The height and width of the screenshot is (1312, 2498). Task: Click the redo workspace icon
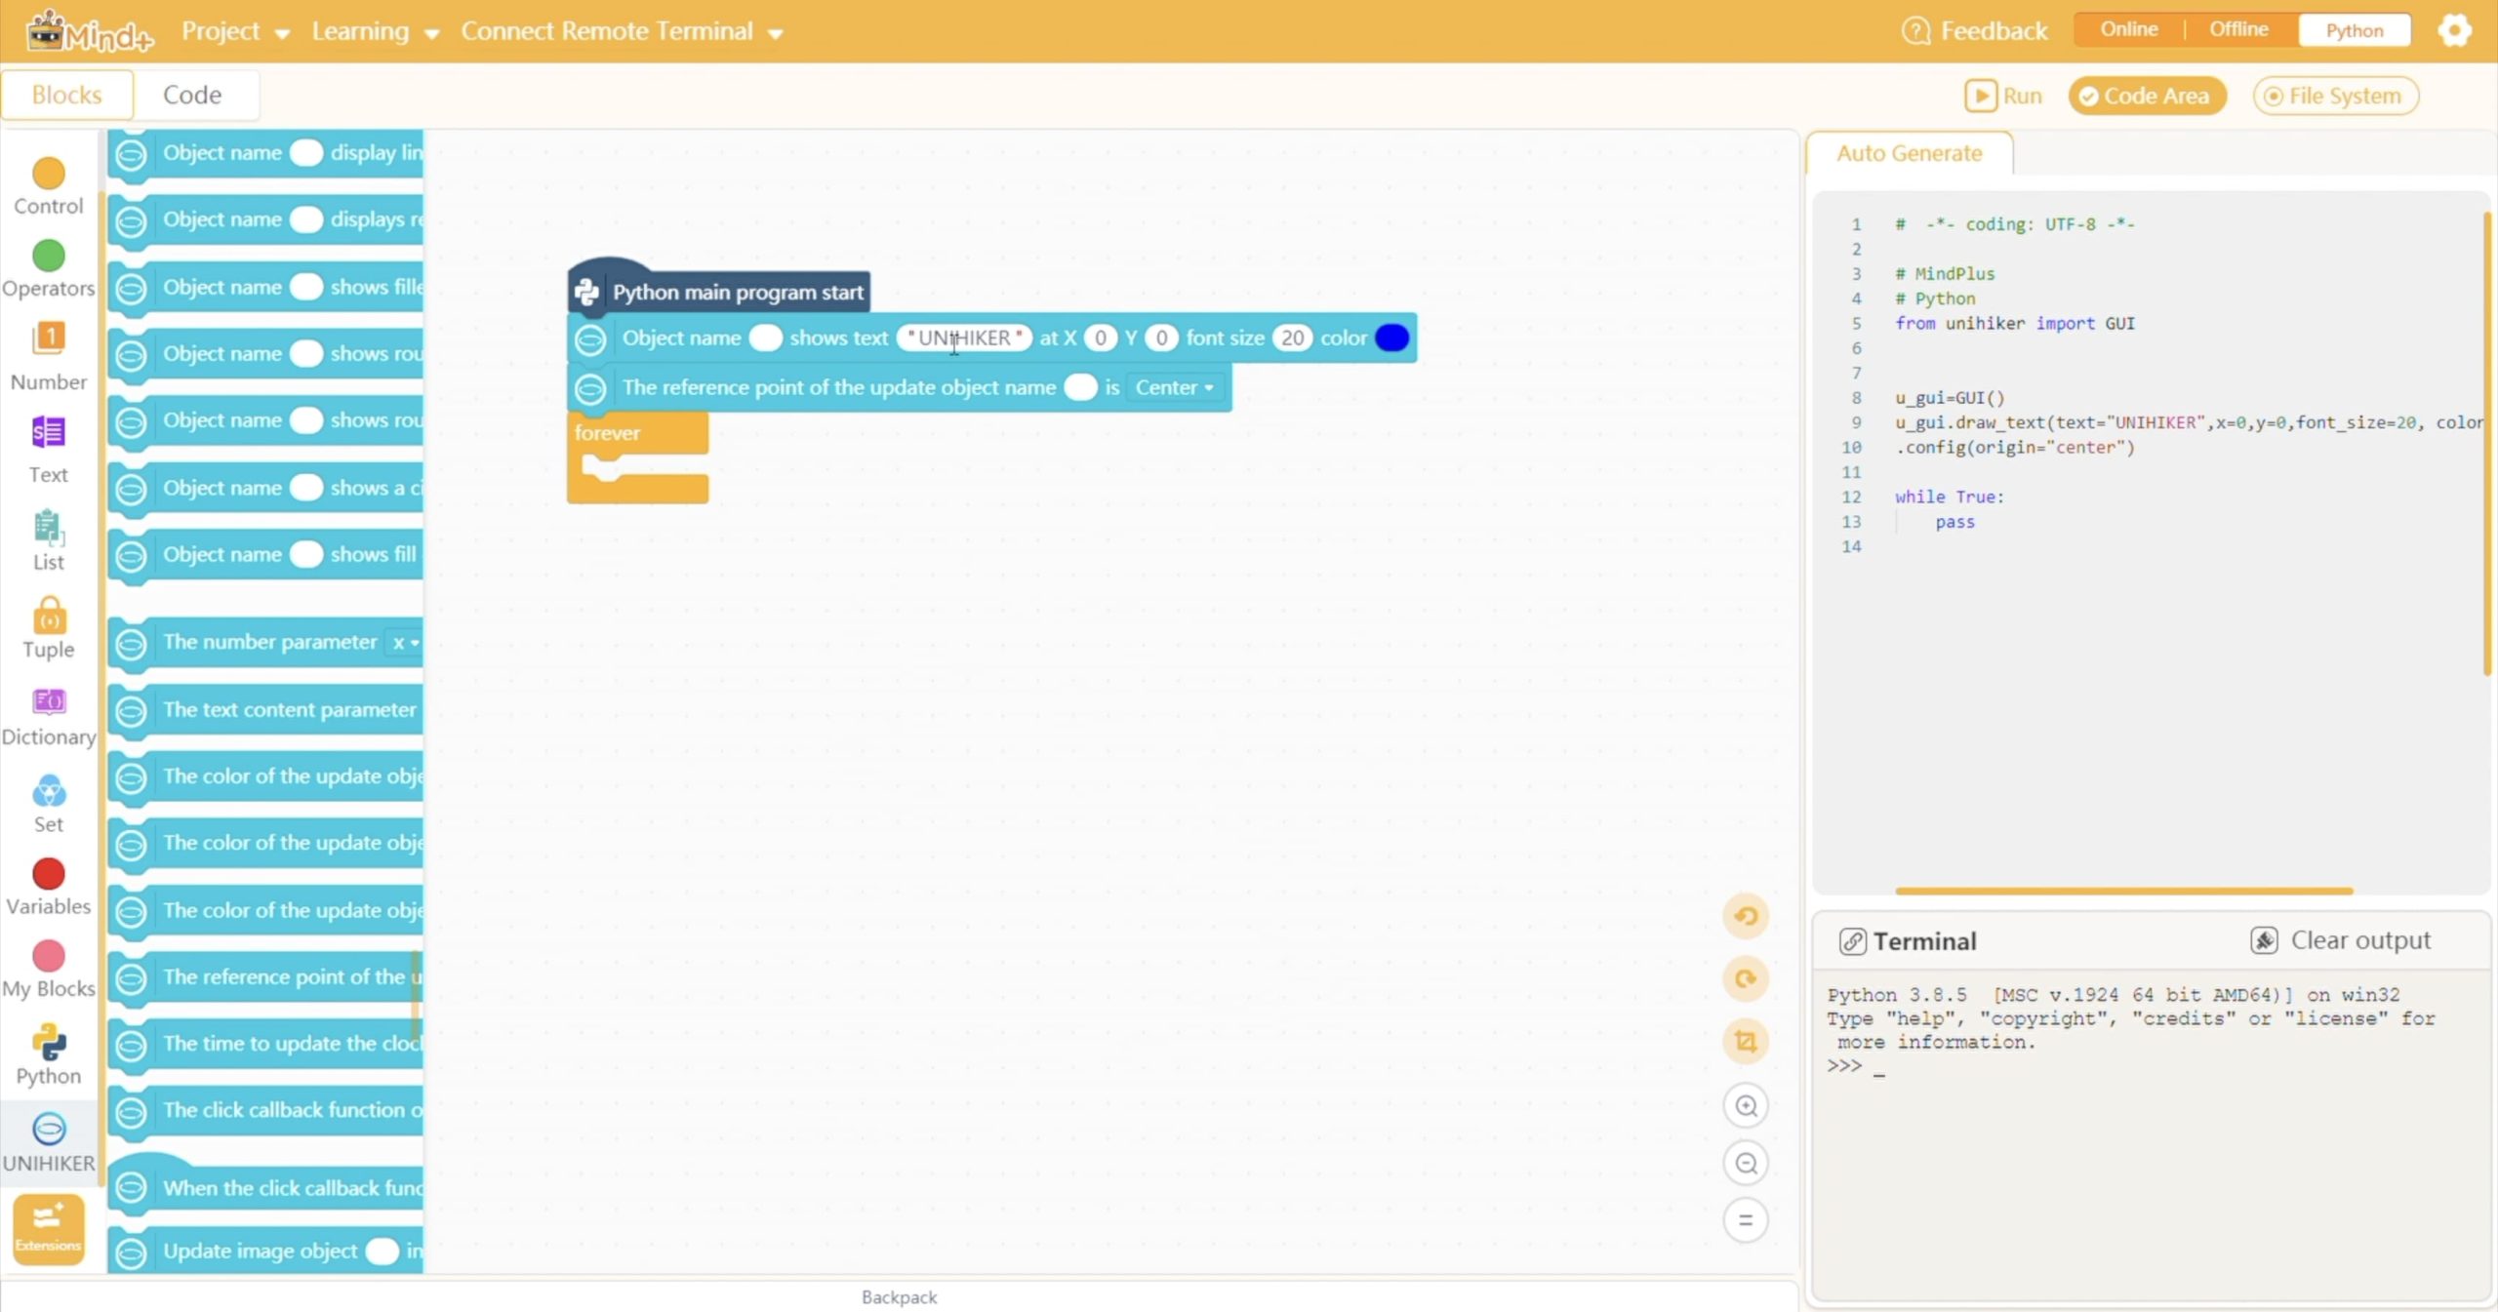[x=1746, y=978]
